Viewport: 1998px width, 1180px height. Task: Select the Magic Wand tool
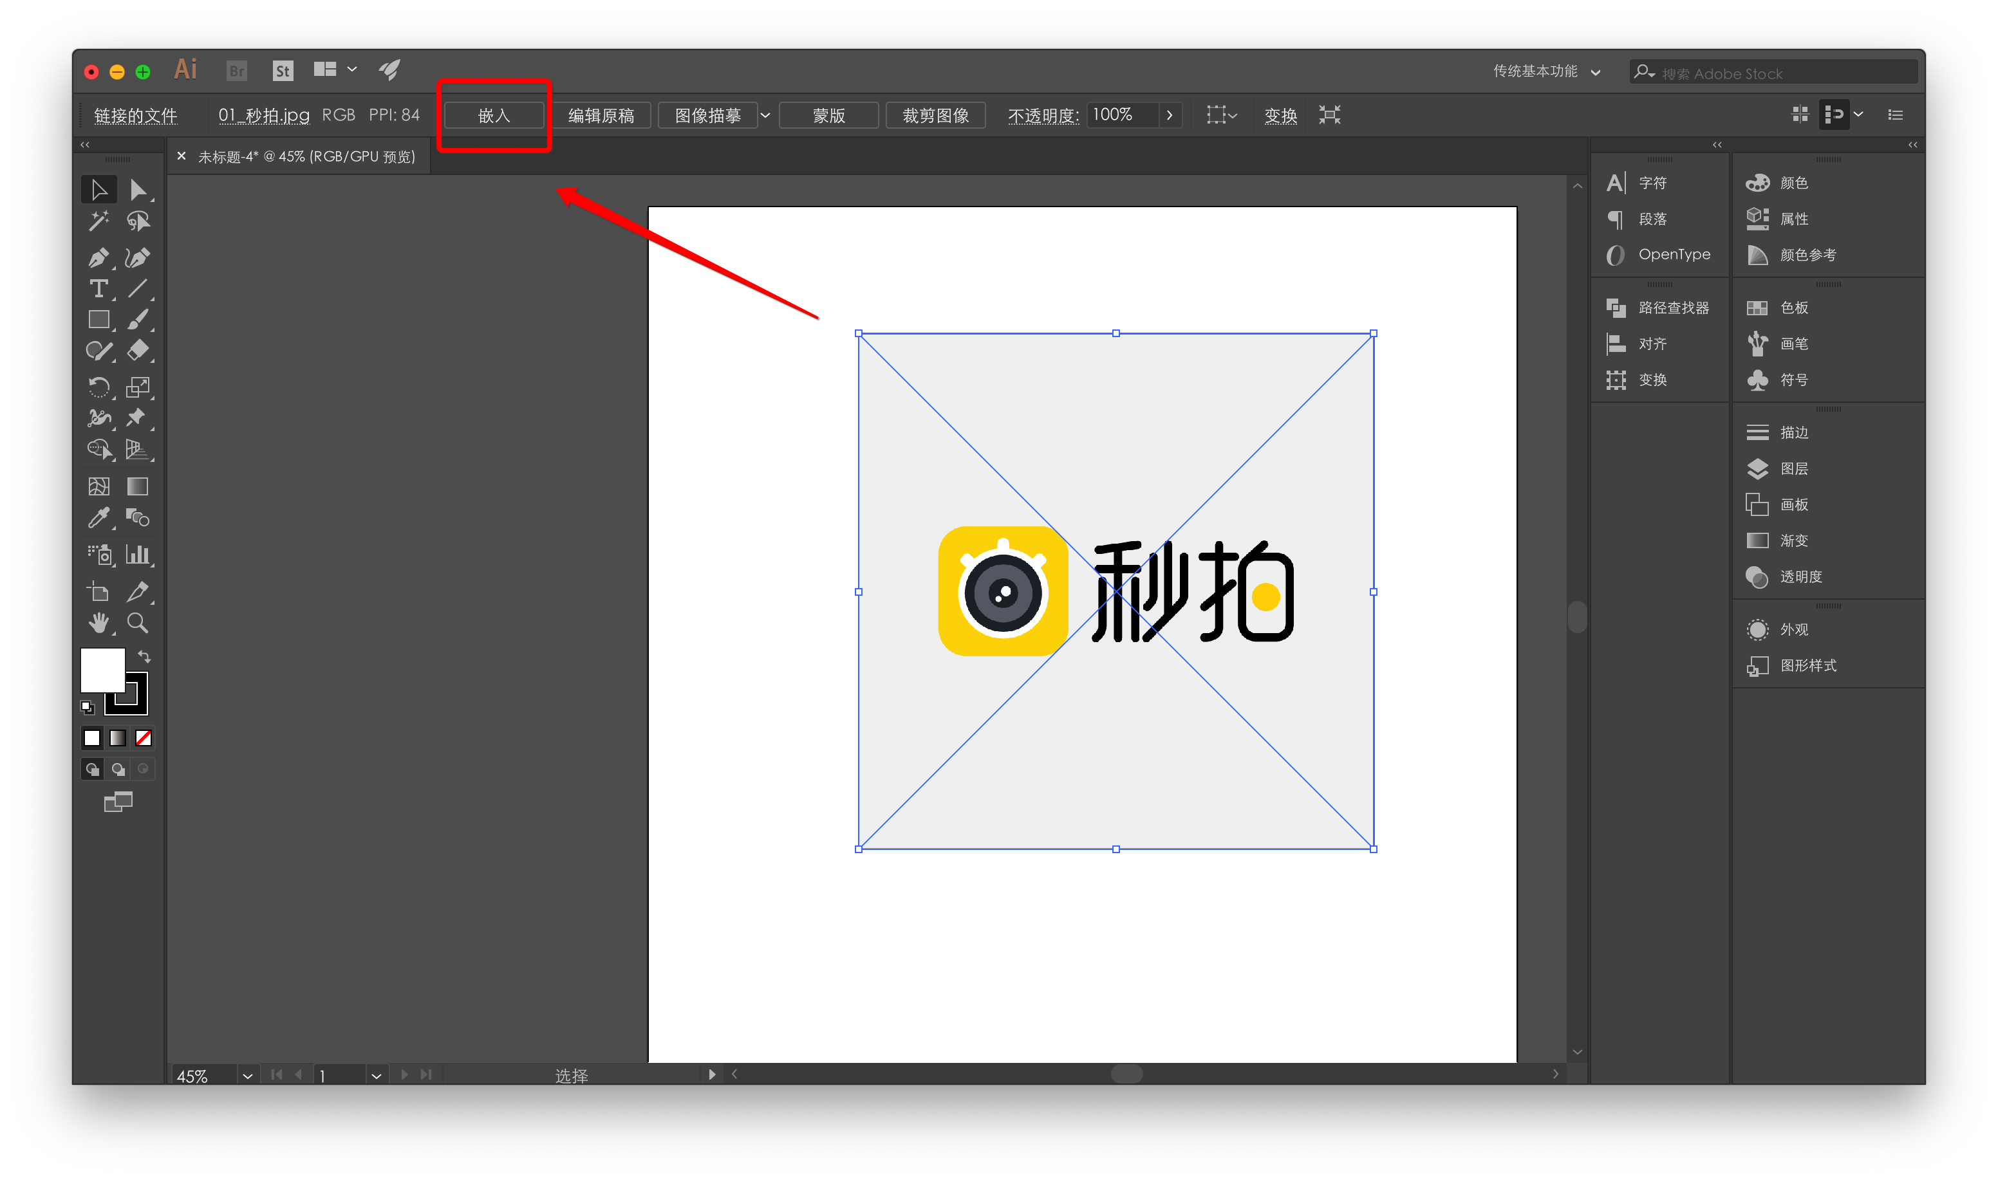coord(98,221)
